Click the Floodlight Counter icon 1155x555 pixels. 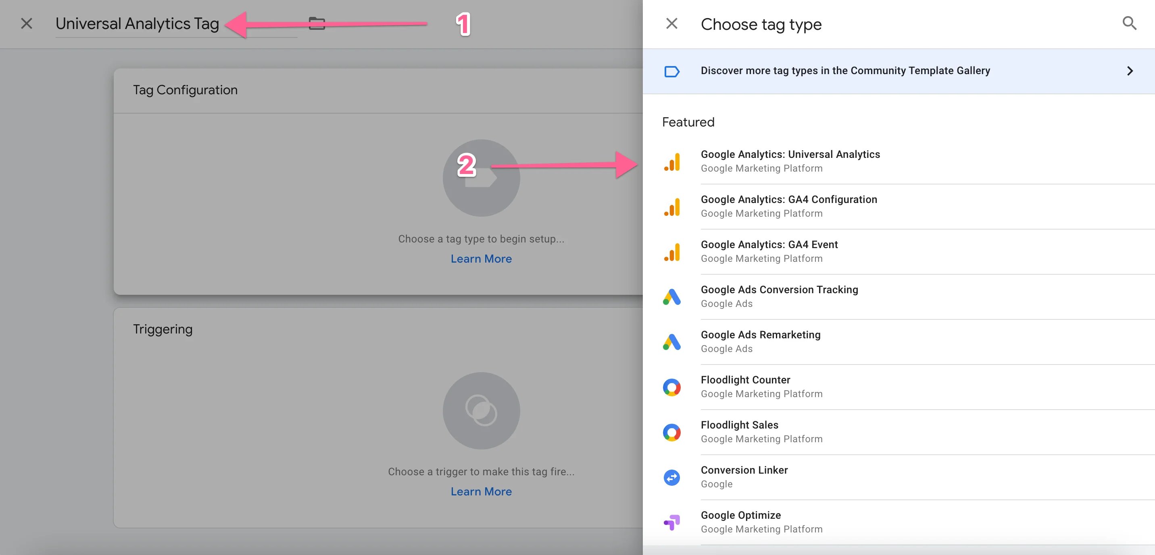pos(671,387)
